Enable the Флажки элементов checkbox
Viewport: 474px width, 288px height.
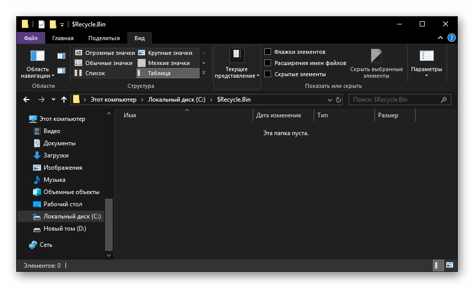pos(268,52)
